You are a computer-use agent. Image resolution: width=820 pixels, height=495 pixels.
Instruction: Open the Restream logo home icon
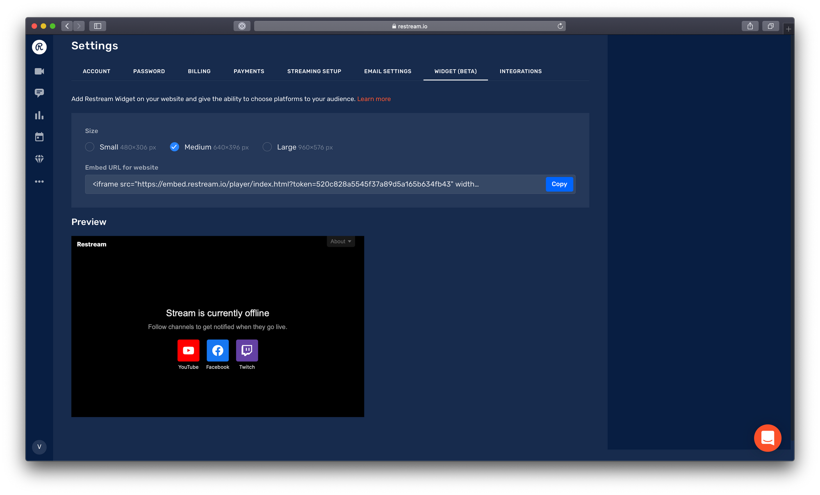click(x=39, y=47)
